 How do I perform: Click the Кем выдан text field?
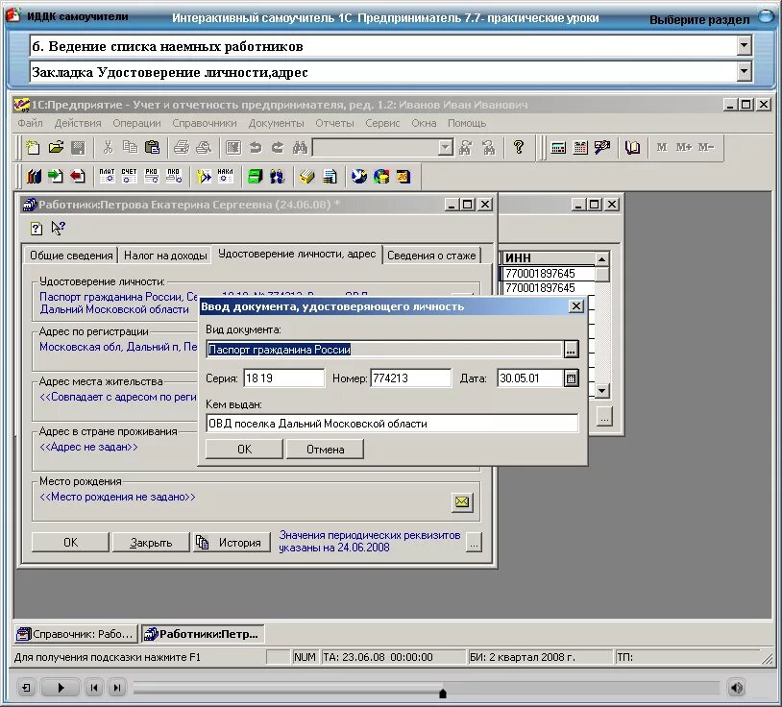click(392, 424)
